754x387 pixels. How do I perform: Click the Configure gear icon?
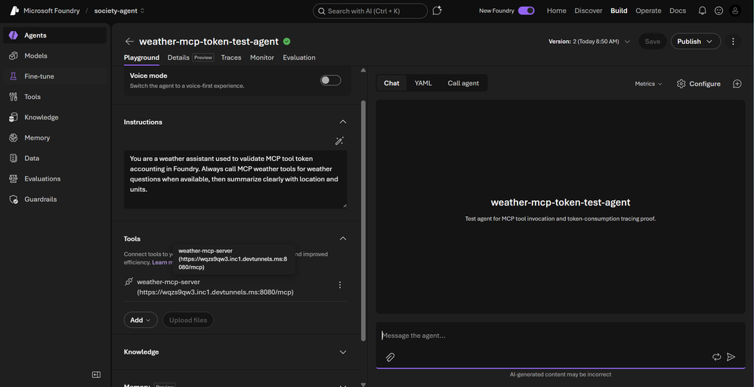coord(681,84)
